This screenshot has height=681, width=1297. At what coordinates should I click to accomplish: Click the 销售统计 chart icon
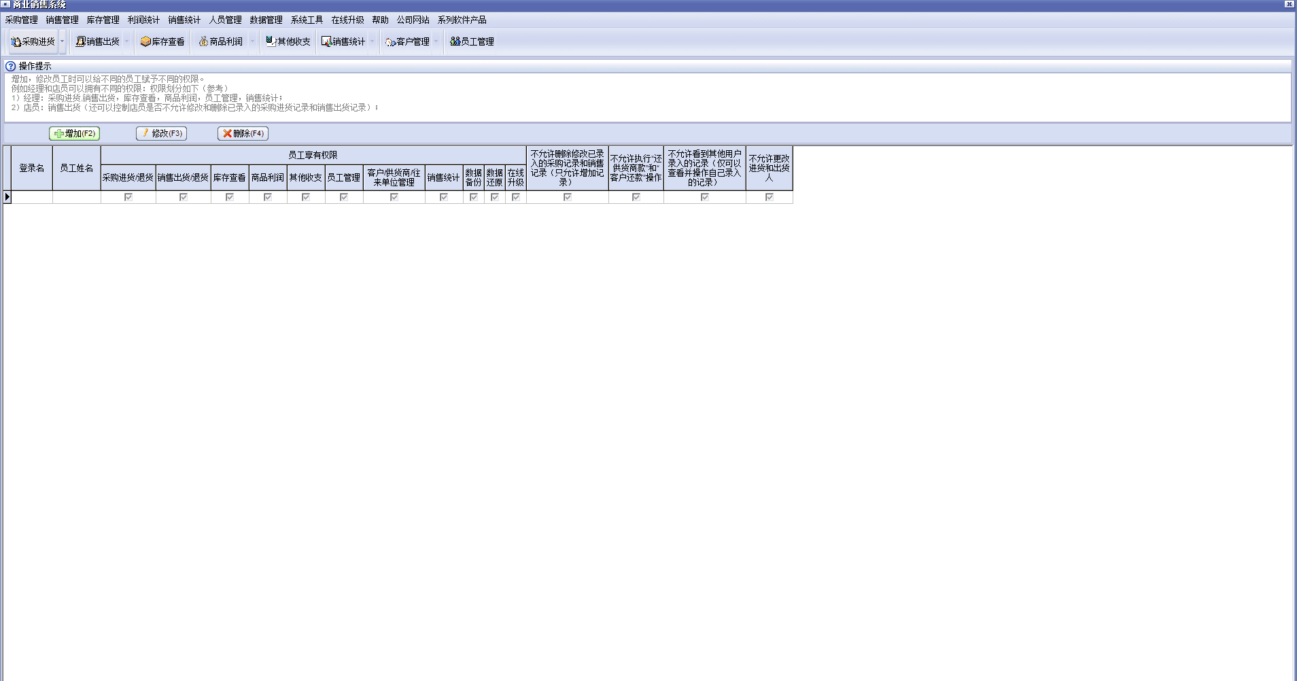(x=326, y=41)
